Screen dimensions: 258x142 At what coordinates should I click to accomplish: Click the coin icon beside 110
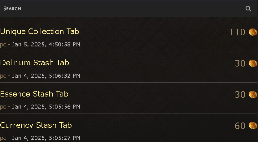(x=253, y=32)
